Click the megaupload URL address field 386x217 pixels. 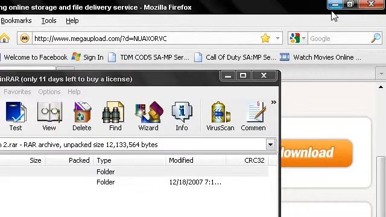click(145, 39)
